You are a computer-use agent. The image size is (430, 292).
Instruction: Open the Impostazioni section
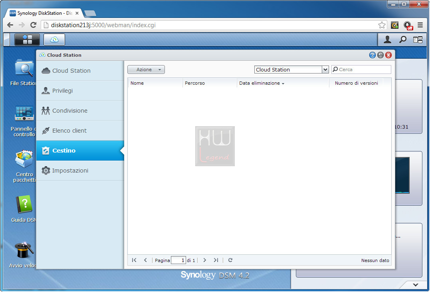80,171
